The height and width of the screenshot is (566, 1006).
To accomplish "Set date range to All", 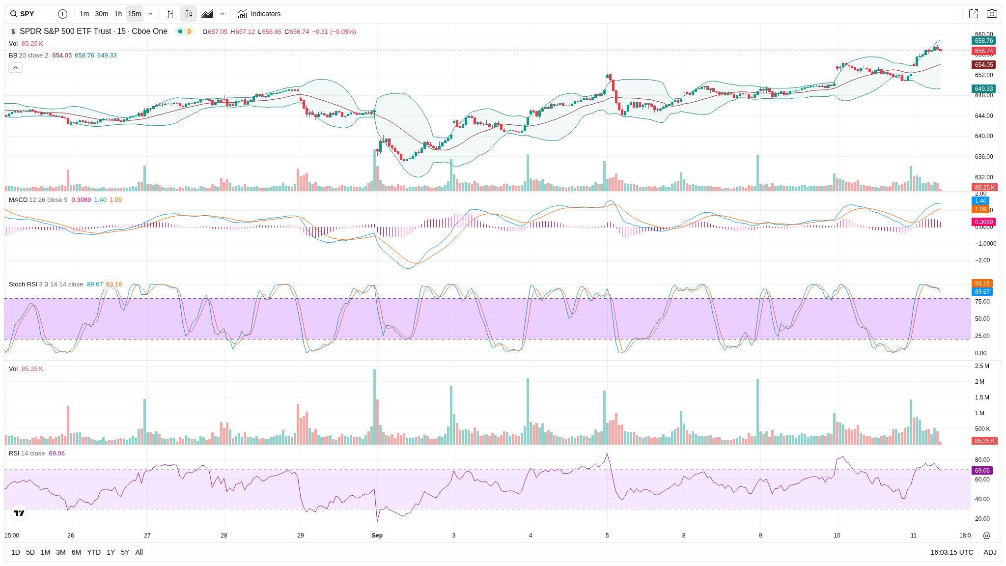I will pos(139,552).
